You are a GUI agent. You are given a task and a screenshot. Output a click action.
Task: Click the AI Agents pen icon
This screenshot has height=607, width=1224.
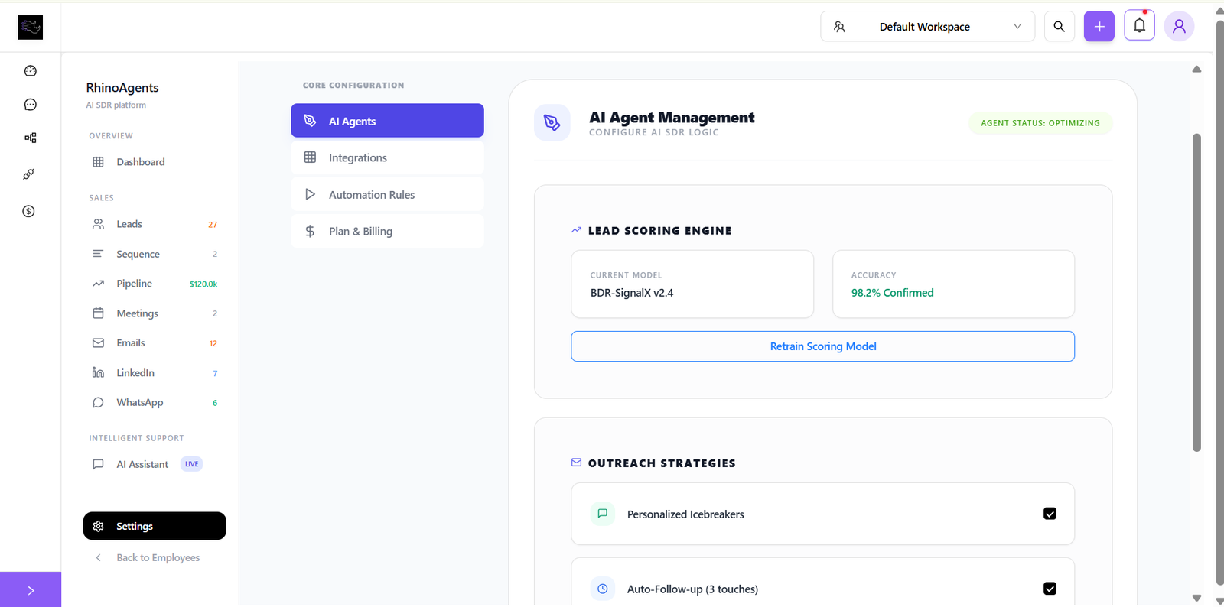(x=310, y=121)
